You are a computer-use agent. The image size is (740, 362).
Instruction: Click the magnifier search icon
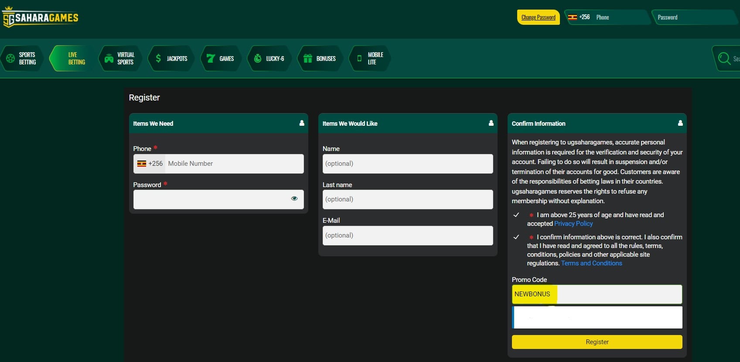coord(724,58)
